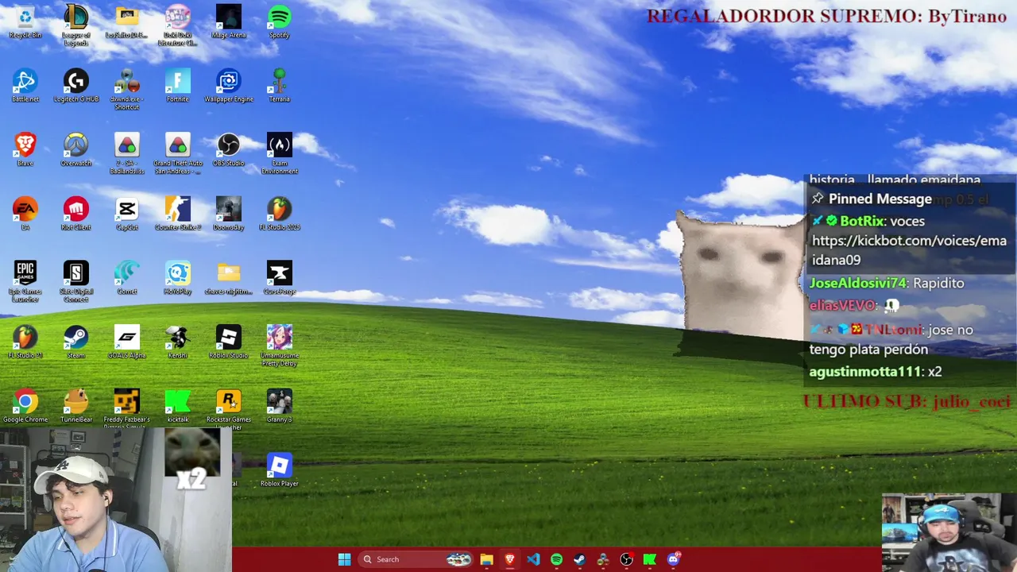Open Grand Theft Auto San Andreas shortcut
The image size is (1017, 572).
click(x=178, y=154)
